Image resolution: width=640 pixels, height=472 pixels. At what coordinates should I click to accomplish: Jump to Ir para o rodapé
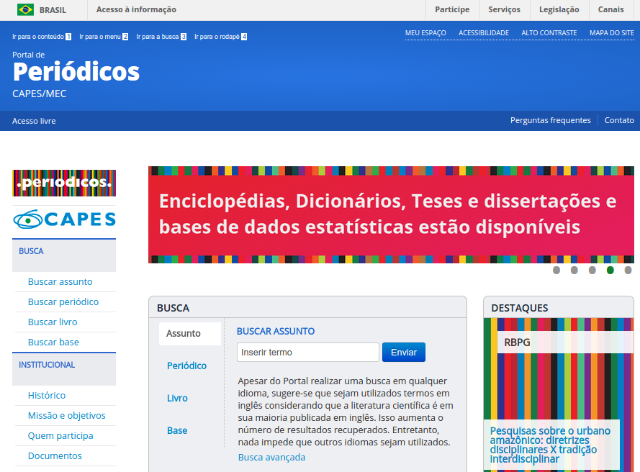(x=220, y=37)
